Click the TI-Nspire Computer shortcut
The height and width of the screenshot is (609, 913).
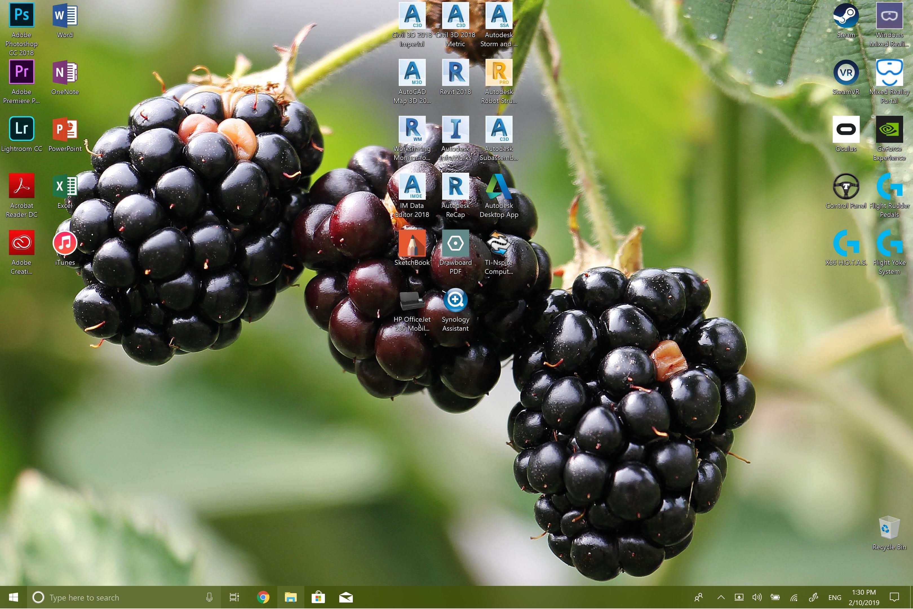(499, 243)
